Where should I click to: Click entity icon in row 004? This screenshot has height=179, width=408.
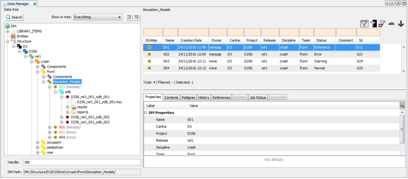pos(149,68)
